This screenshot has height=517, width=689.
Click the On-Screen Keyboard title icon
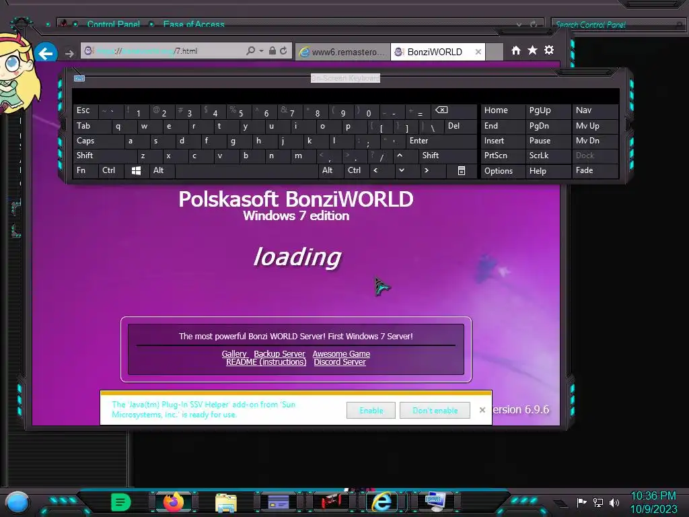[x=79, y=78]
